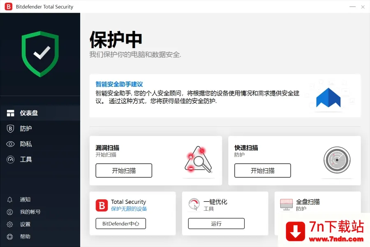Click the dashboard grid icon beside 仪表盘
This screenshot has width=370, height=247.
(x=10, y=113)
